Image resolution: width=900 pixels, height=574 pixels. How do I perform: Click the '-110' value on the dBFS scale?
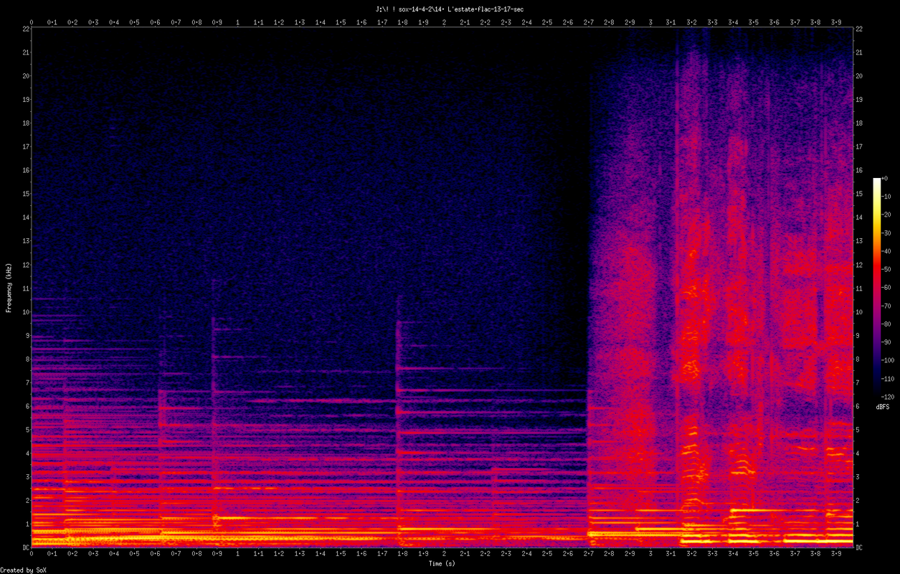click(888, 378)
